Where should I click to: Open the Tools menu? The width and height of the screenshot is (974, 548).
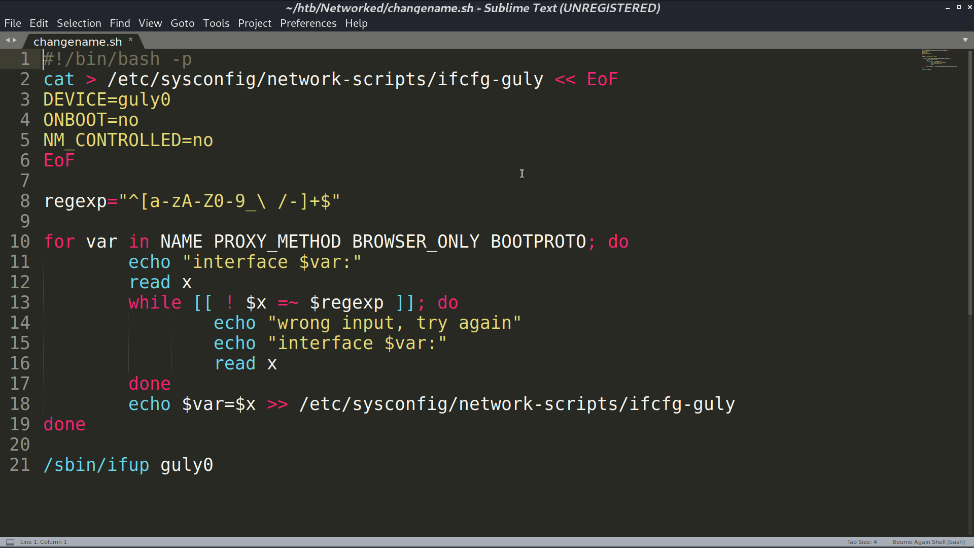pos(216,23)
